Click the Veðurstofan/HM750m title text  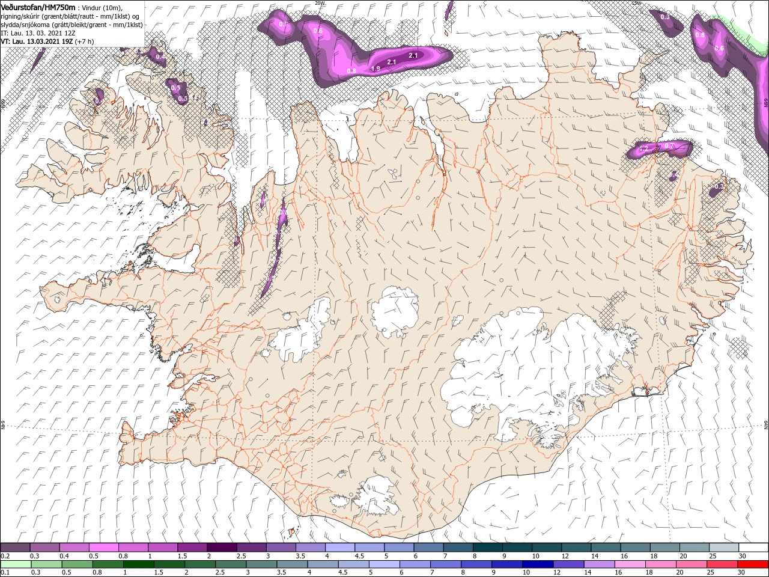(38, 7)
